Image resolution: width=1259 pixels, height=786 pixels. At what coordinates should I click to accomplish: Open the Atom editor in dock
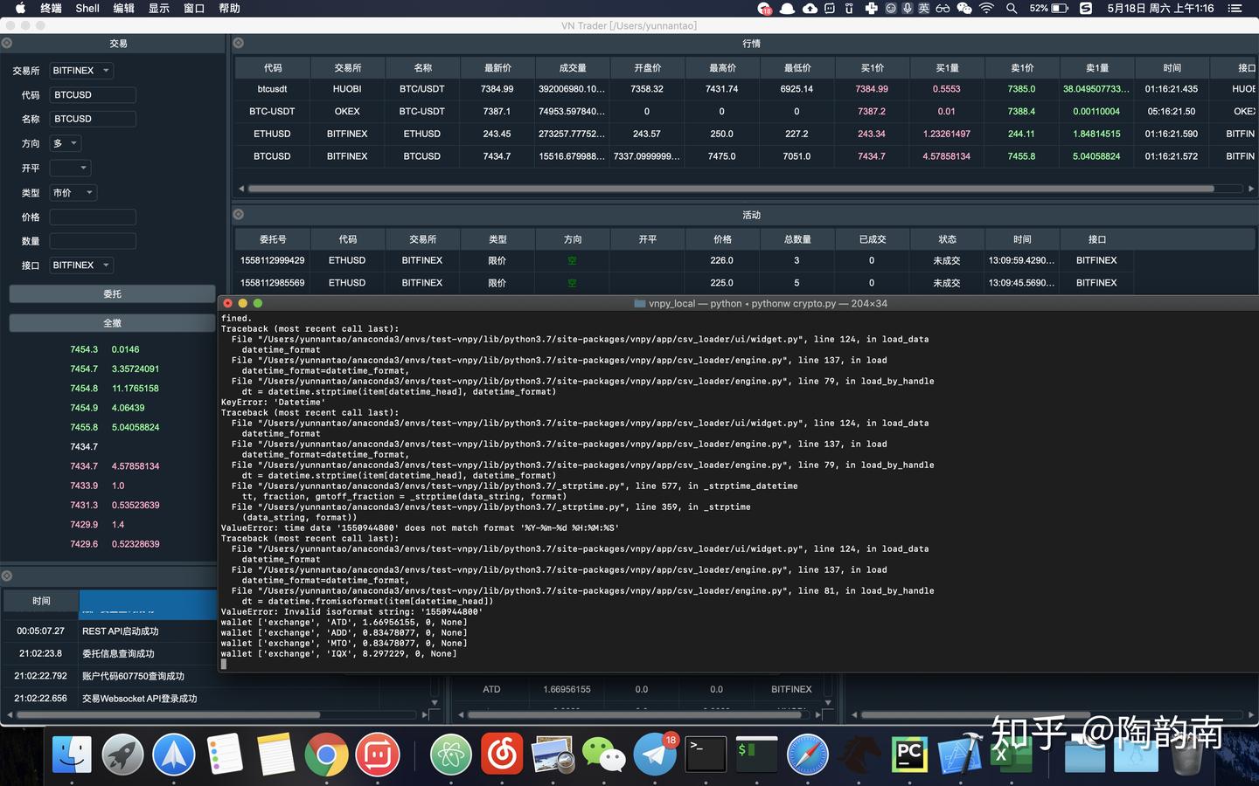point(451,755)
